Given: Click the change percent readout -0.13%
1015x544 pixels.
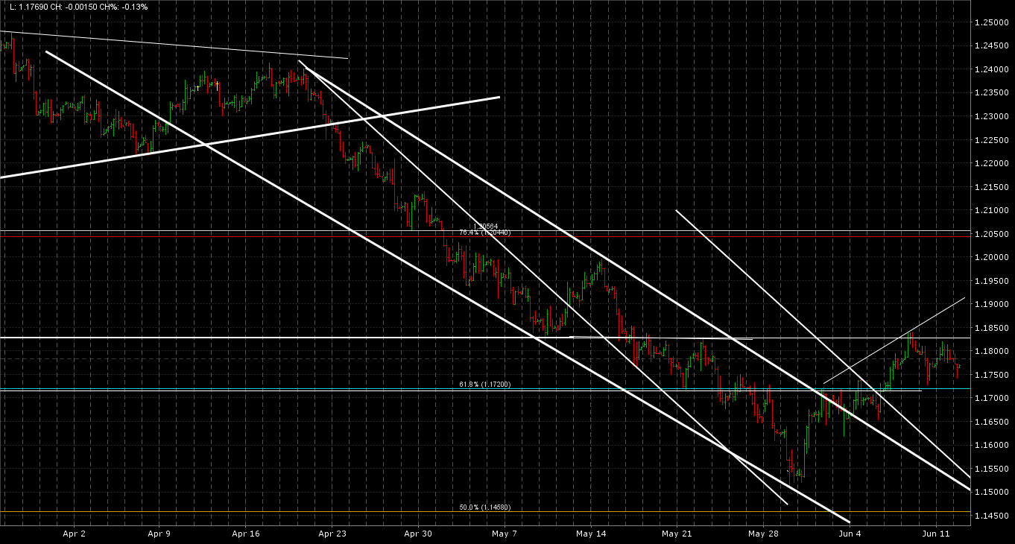Looking at the screenshot, I should (x=136, y=7).
